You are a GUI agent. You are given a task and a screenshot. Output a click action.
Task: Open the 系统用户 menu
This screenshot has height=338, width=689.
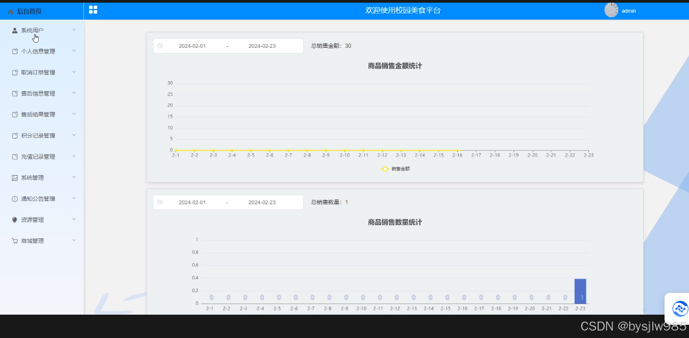(x=42, y=30)
